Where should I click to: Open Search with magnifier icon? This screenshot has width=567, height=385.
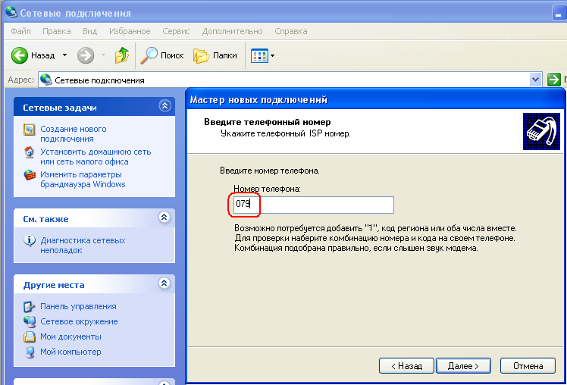[x=162, y=55]
